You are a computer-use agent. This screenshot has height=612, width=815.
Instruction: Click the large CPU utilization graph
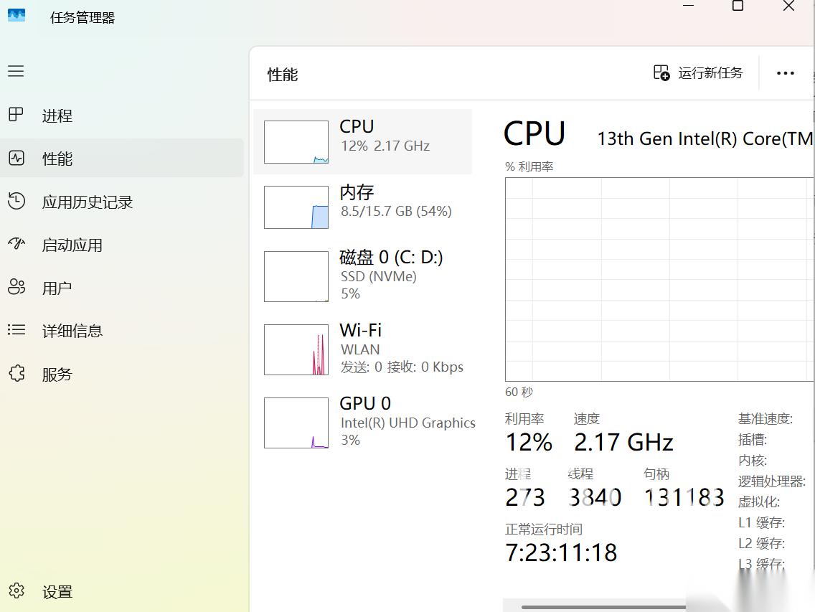point(659,279)
